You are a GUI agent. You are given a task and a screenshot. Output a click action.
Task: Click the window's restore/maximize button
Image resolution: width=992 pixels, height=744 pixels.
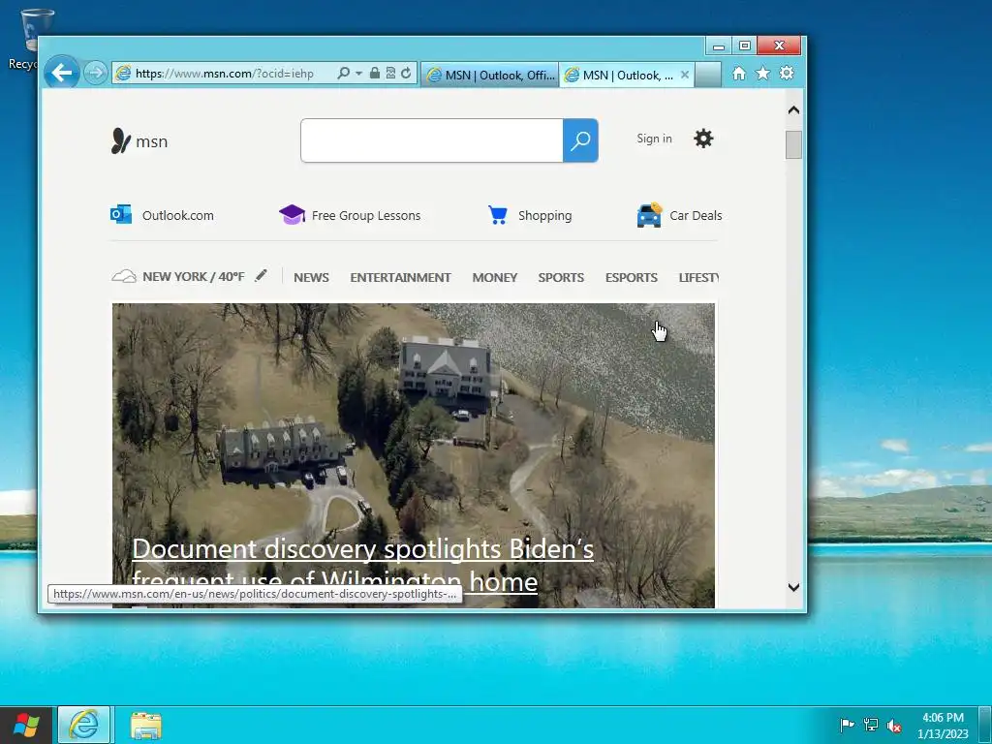745,46
